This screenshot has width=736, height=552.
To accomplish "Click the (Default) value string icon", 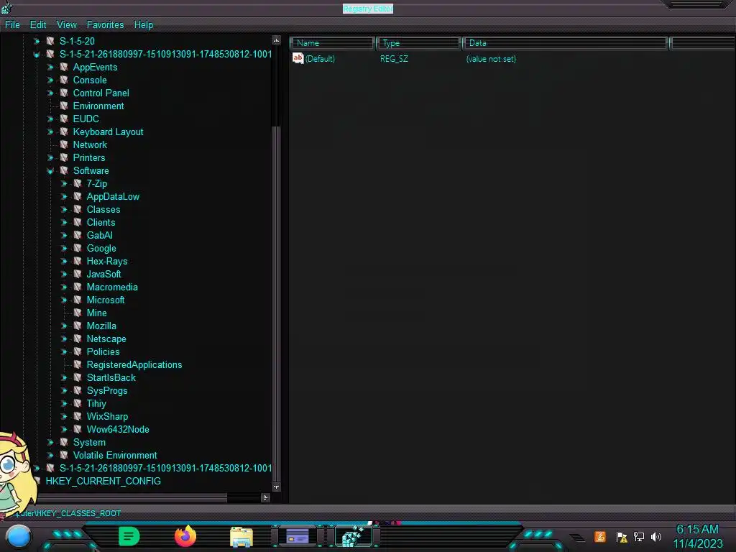I will pos(298,58).
